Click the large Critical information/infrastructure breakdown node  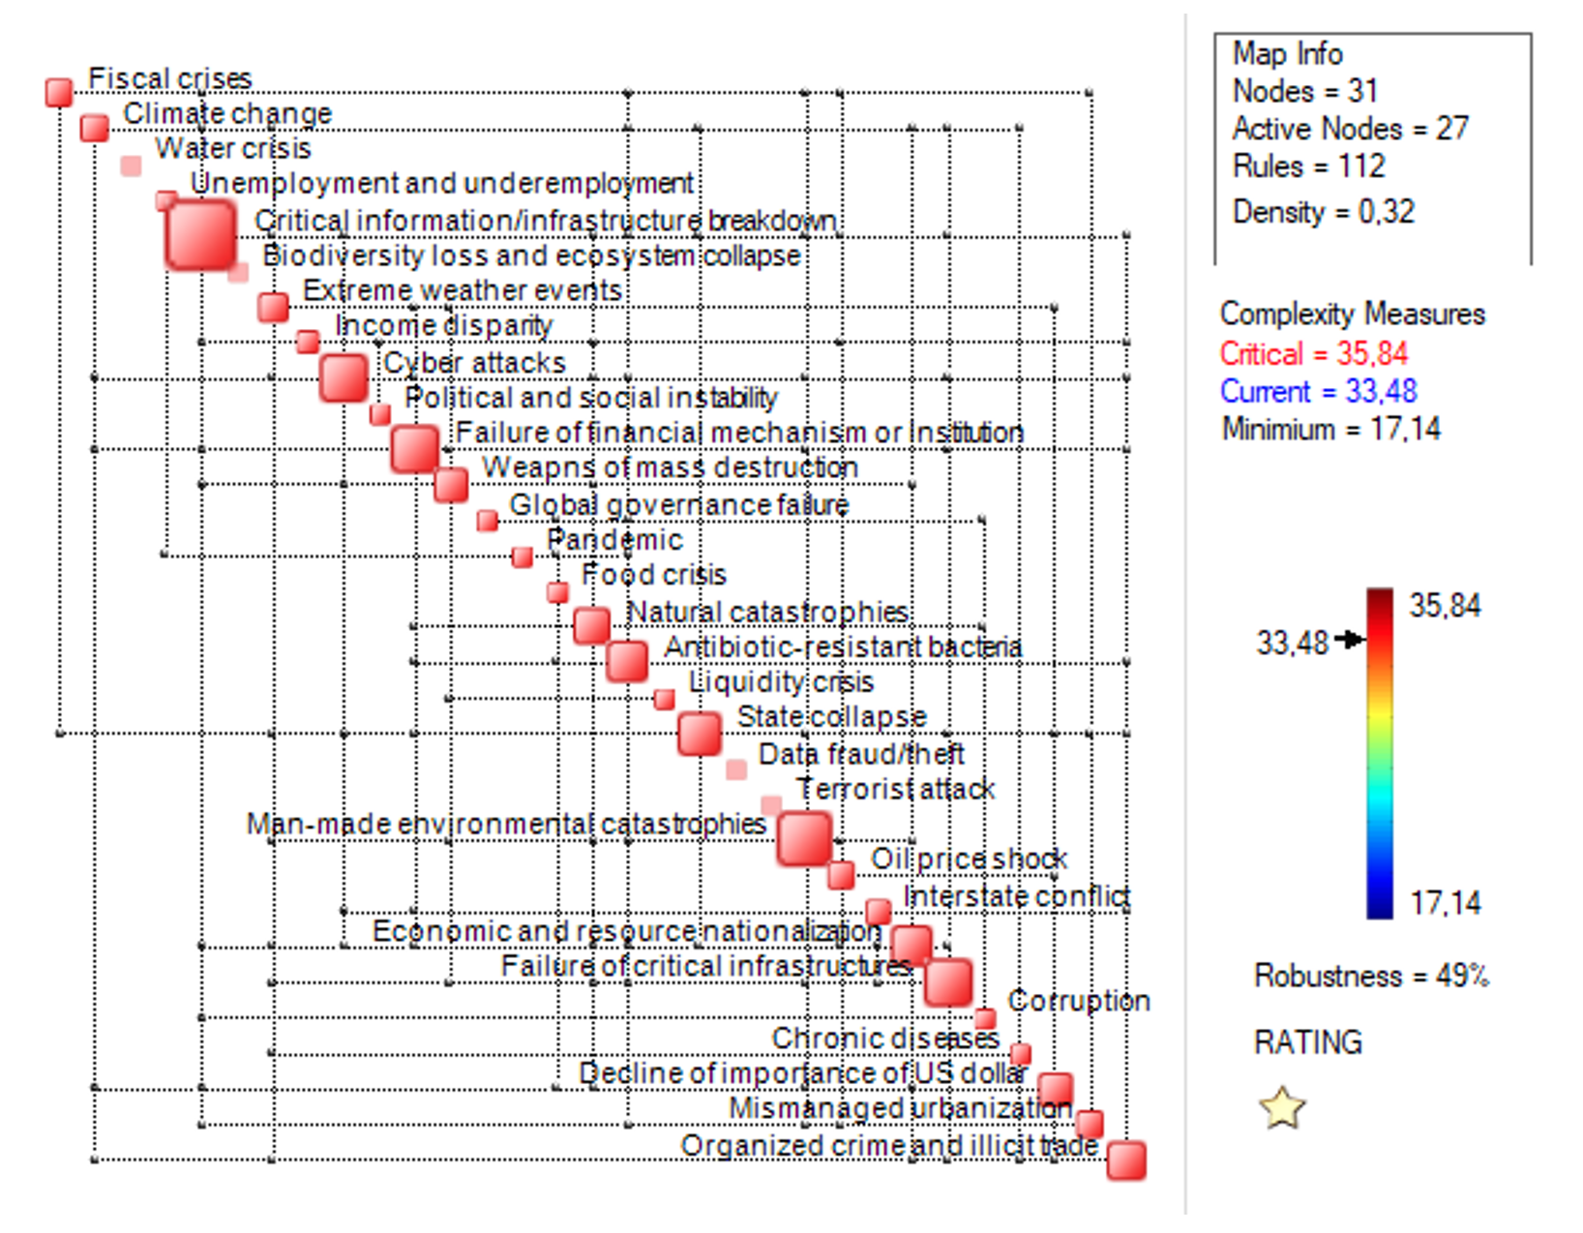pyautogui.click(x=200, y=235)
